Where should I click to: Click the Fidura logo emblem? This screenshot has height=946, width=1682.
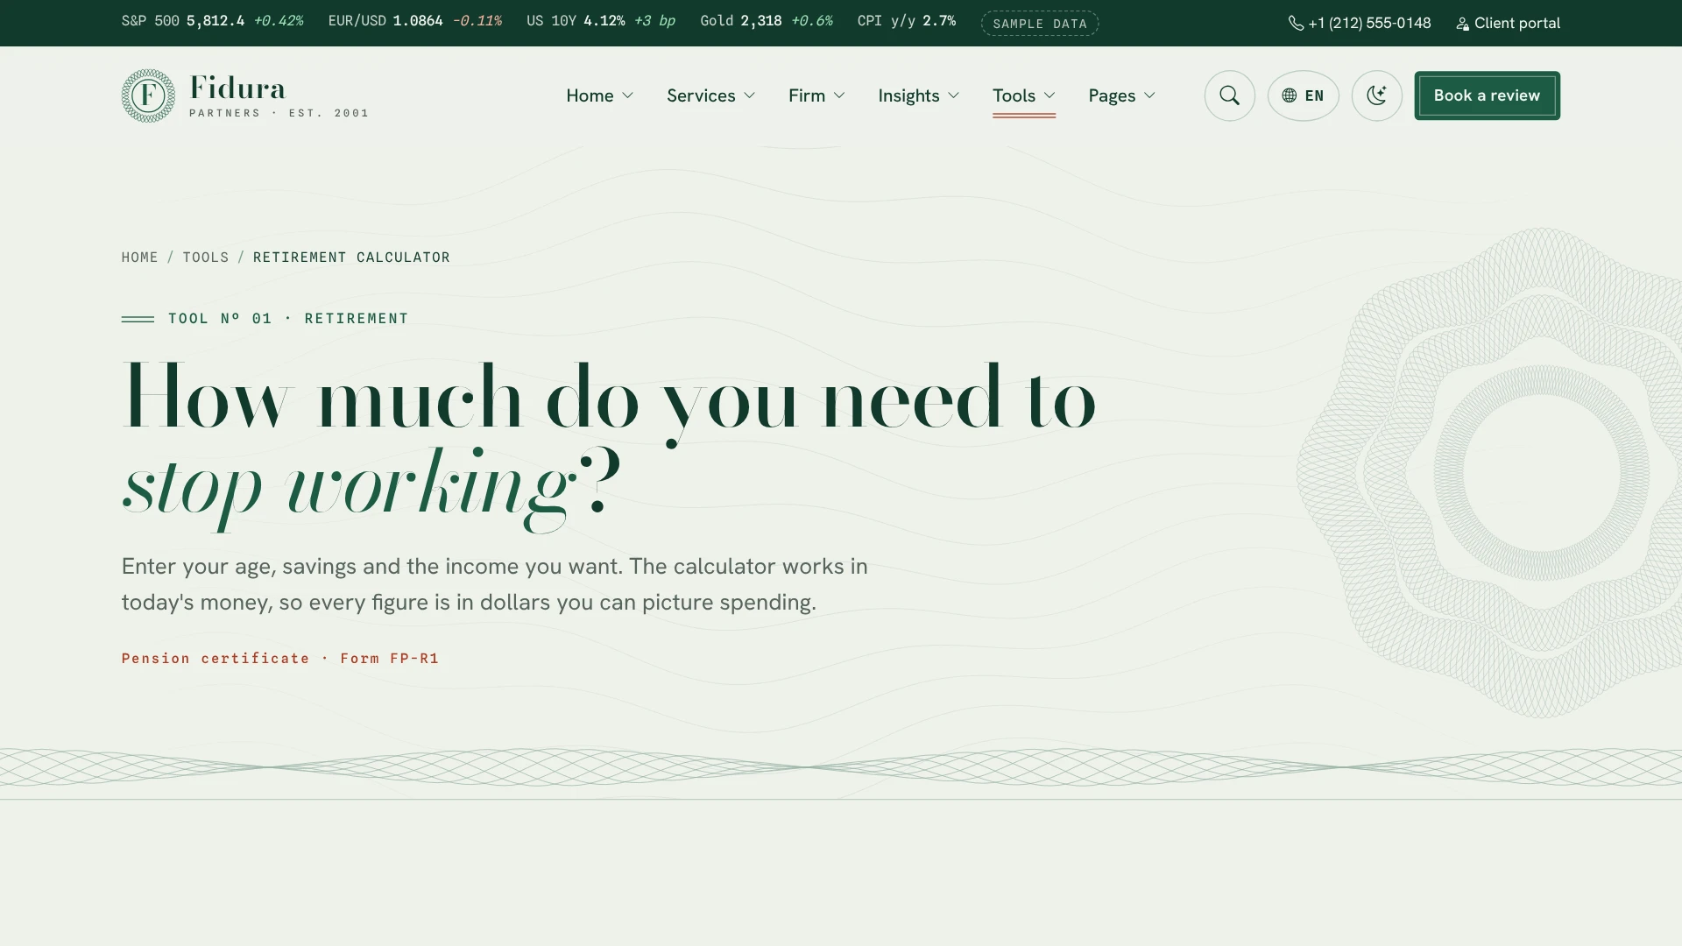[x=148, y=95]
